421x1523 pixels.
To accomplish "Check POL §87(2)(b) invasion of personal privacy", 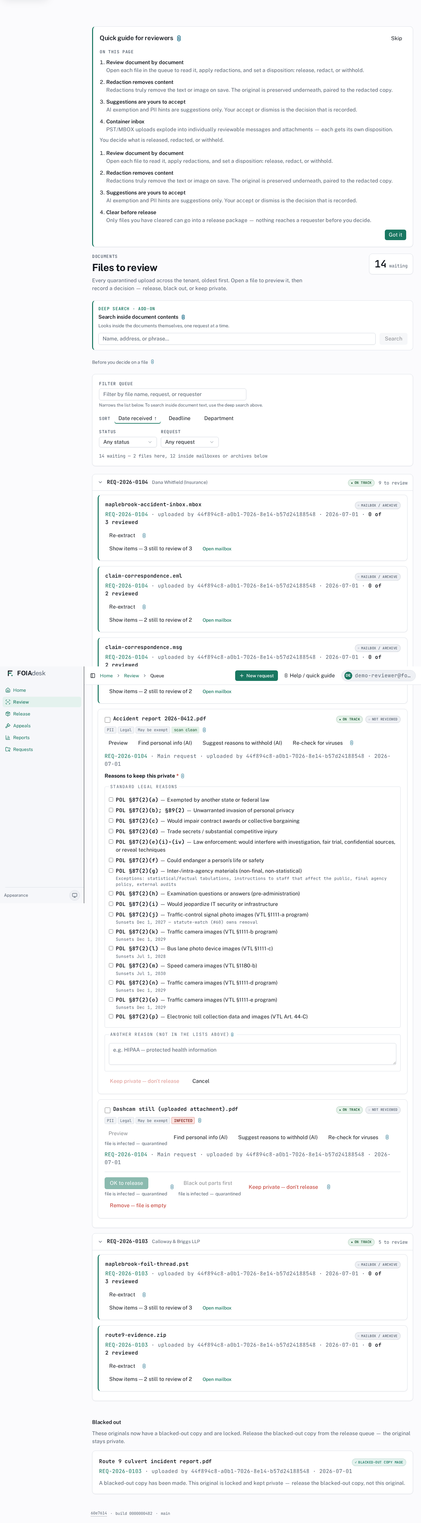I will coord(111,810).
